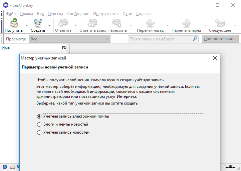Viewport: 241px width, 171px height.
Task: Open the Файл menu
Action: (11, 14)
